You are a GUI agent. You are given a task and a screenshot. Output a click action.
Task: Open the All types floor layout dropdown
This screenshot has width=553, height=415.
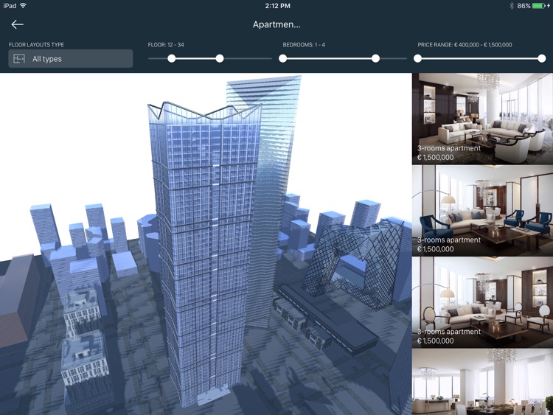click(71, 58)
